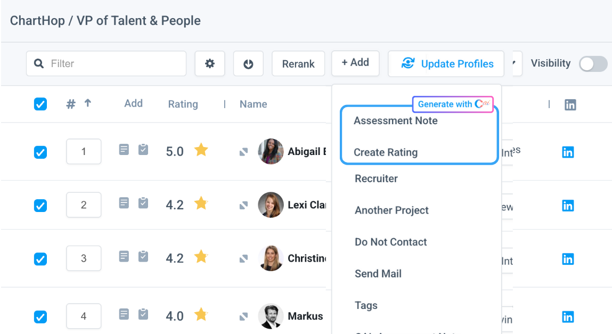612x334 pixels.
Task: Choose Recruiter in the Add menu
Action: coord(376,178)
